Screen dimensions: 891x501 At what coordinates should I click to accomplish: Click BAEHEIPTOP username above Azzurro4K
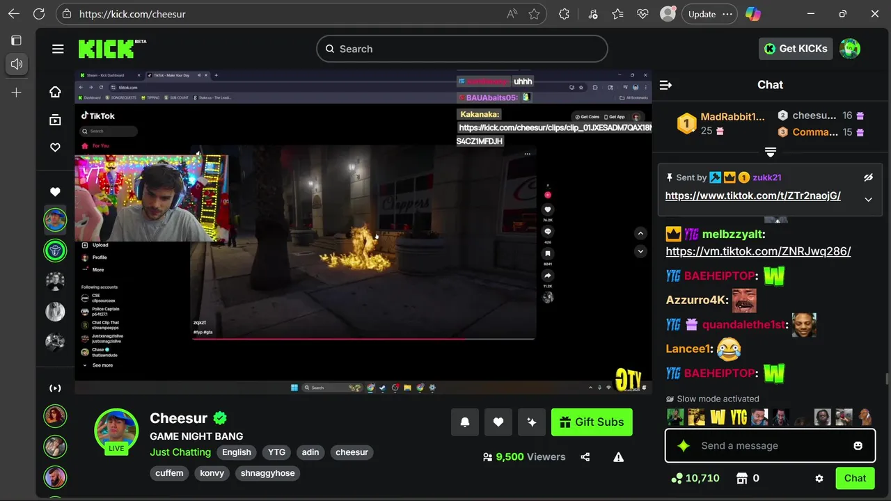[719, 276]
